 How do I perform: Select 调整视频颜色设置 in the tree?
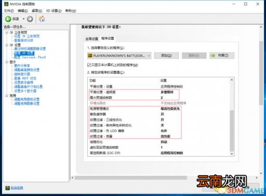coord(26,99)
